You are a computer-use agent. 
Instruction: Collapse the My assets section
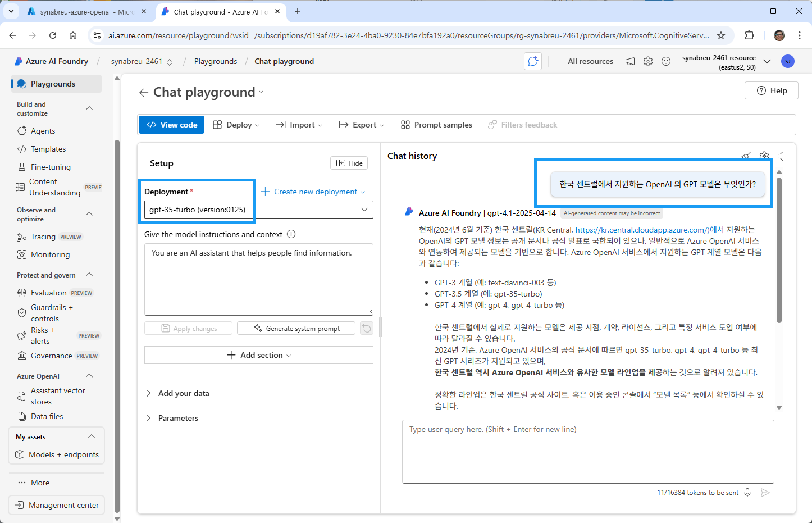92,436
